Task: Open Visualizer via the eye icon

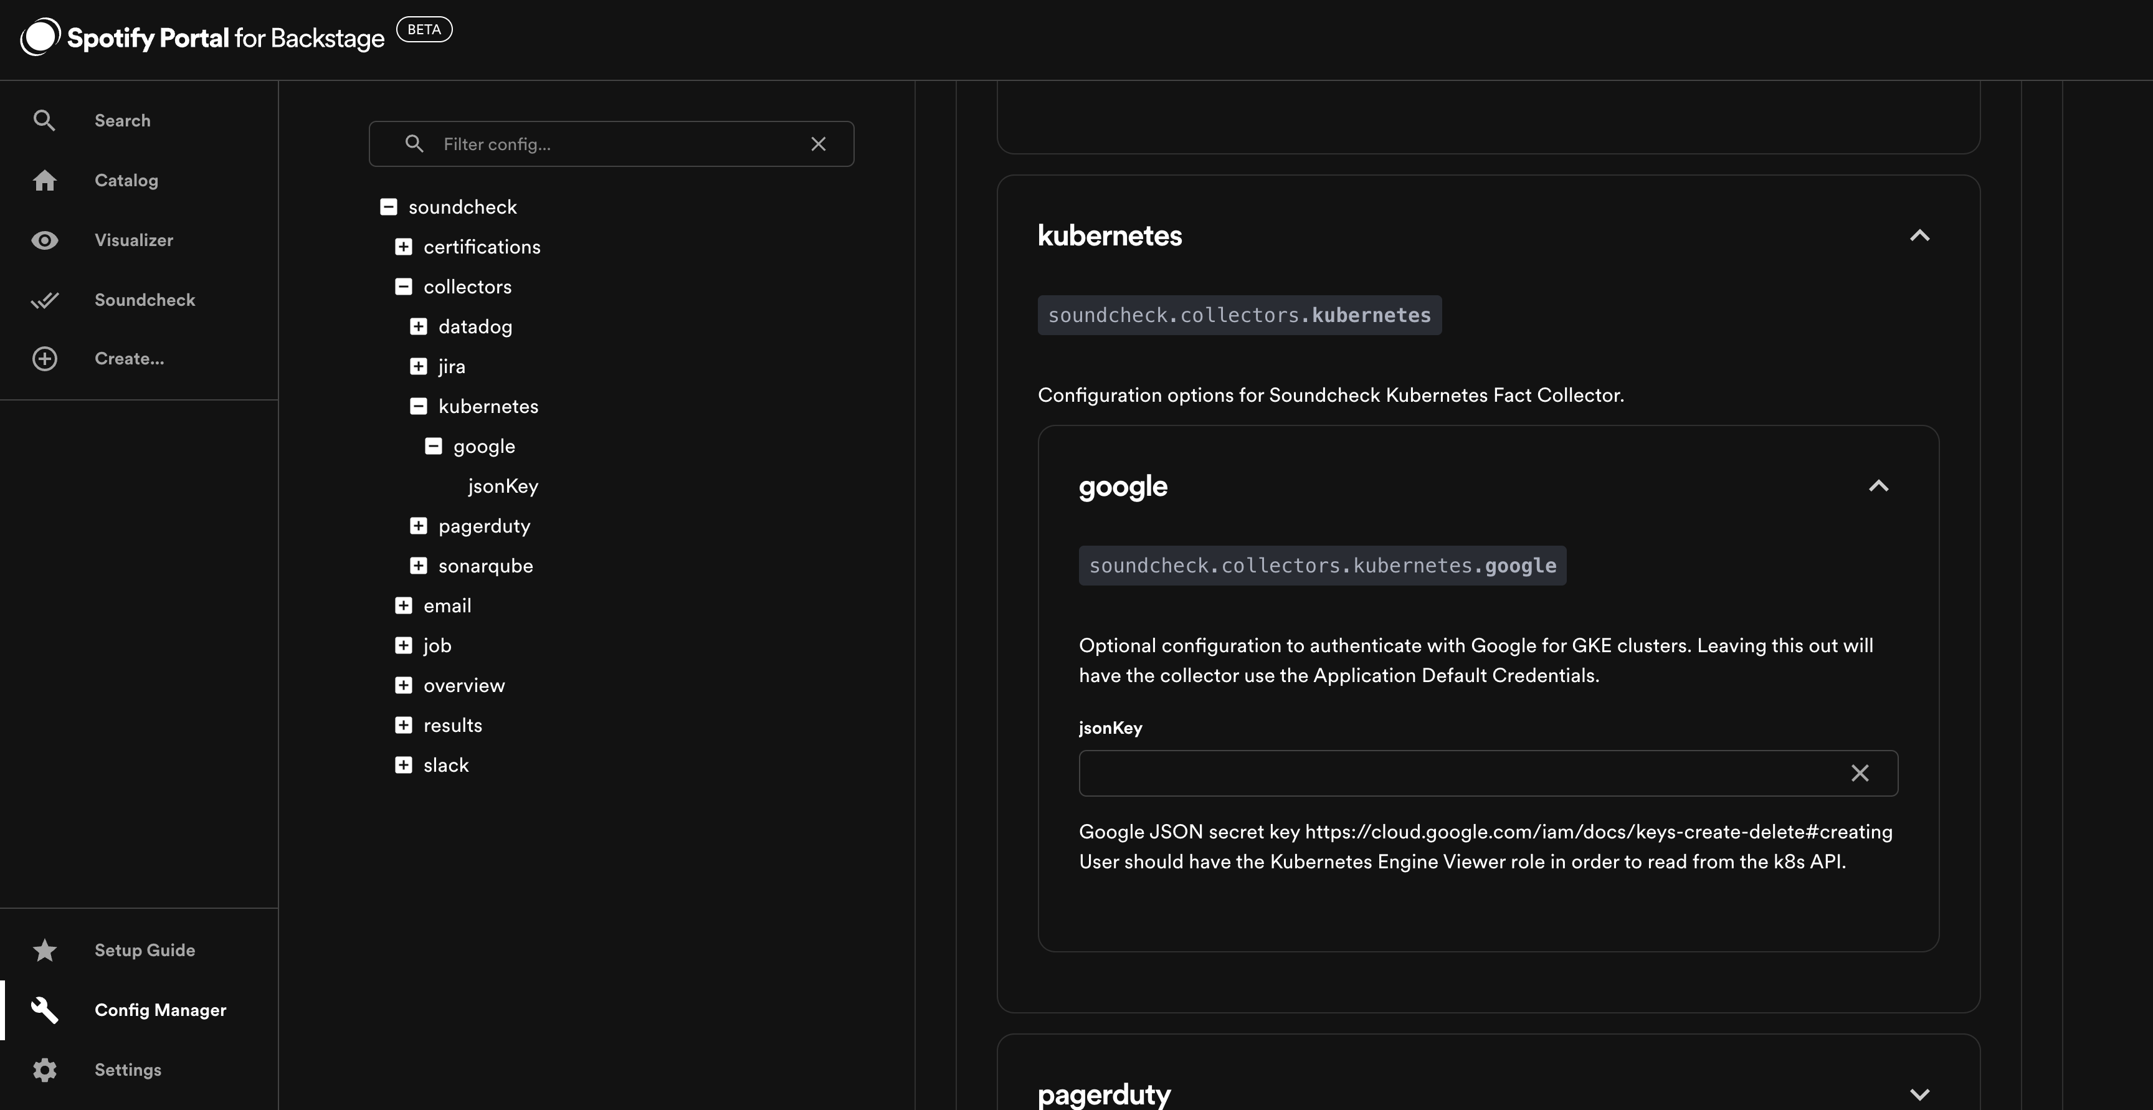Action: tap(44, 240)
